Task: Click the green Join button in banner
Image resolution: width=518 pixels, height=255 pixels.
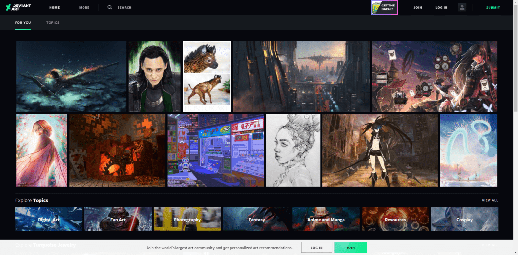Action: coord(351,248)
